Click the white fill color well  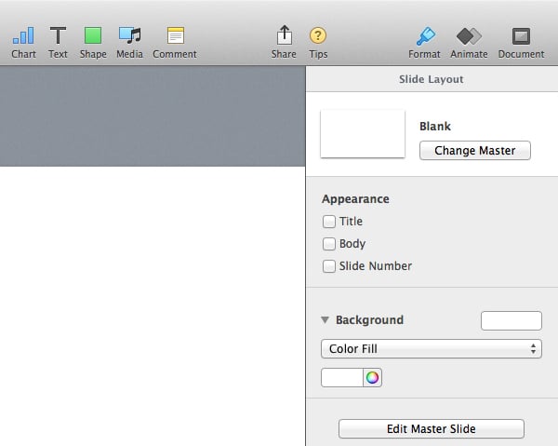coord(341,377)
